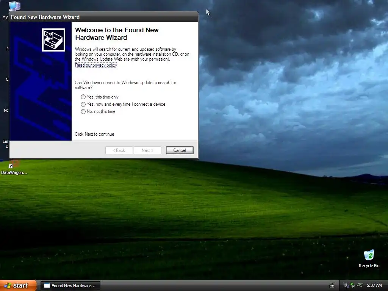Open the Recycle Bin desktop icon
388x291 pixels.
(x=369, y=258)
